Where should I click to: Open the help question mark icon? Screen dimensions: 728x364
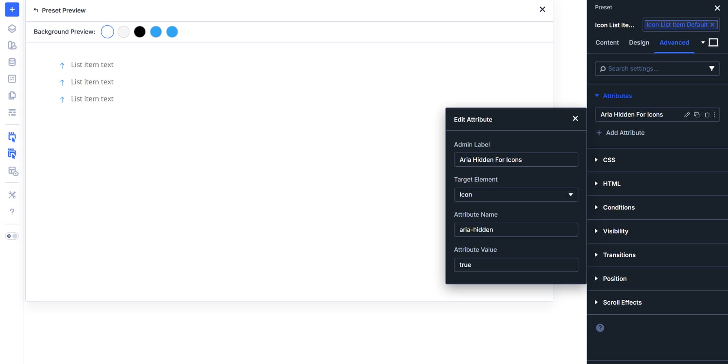tap(12, 212)
